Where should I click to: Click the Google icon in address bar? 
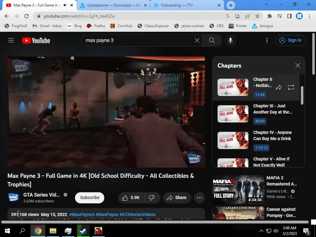pyautogui.click(x=228, y=16)
